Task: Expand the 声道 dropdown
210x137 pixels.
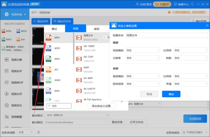Action: 191,84
